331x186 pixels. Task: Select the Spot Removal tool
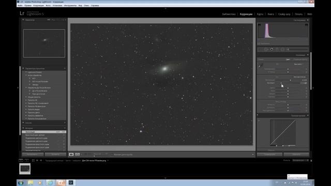(x=266, y=50)
